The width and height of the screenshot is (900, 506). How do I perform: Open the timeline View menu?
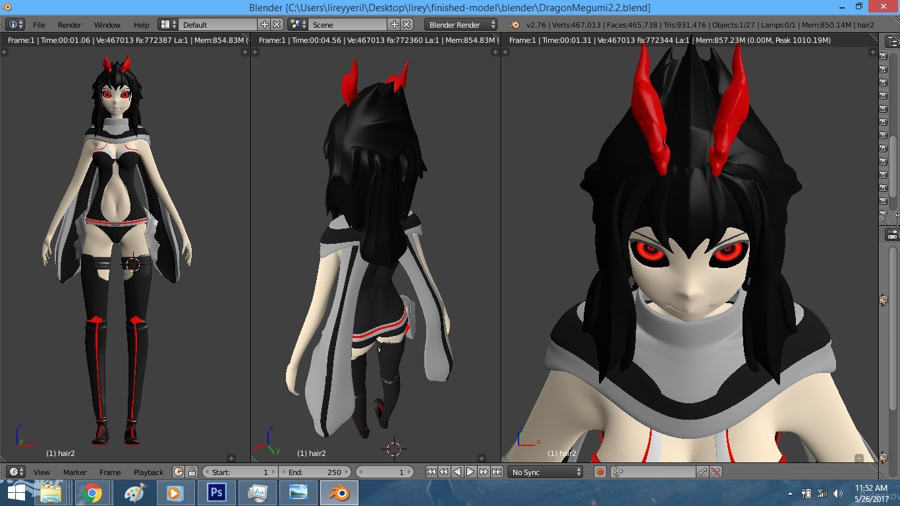[x=42, y=472]
